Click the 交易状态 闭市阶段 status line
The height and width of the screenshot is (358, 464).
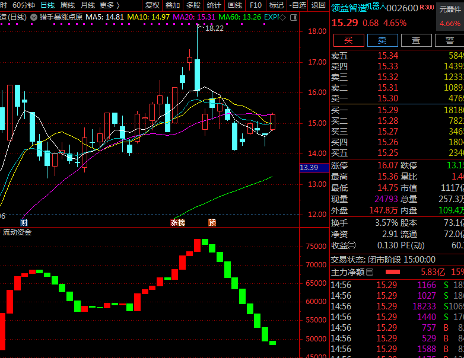coord(383,260)
